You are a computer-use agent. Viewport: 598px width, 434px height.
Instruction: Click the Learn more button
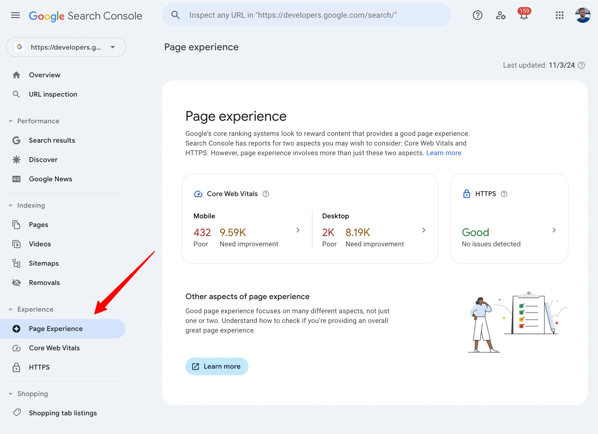217,366
